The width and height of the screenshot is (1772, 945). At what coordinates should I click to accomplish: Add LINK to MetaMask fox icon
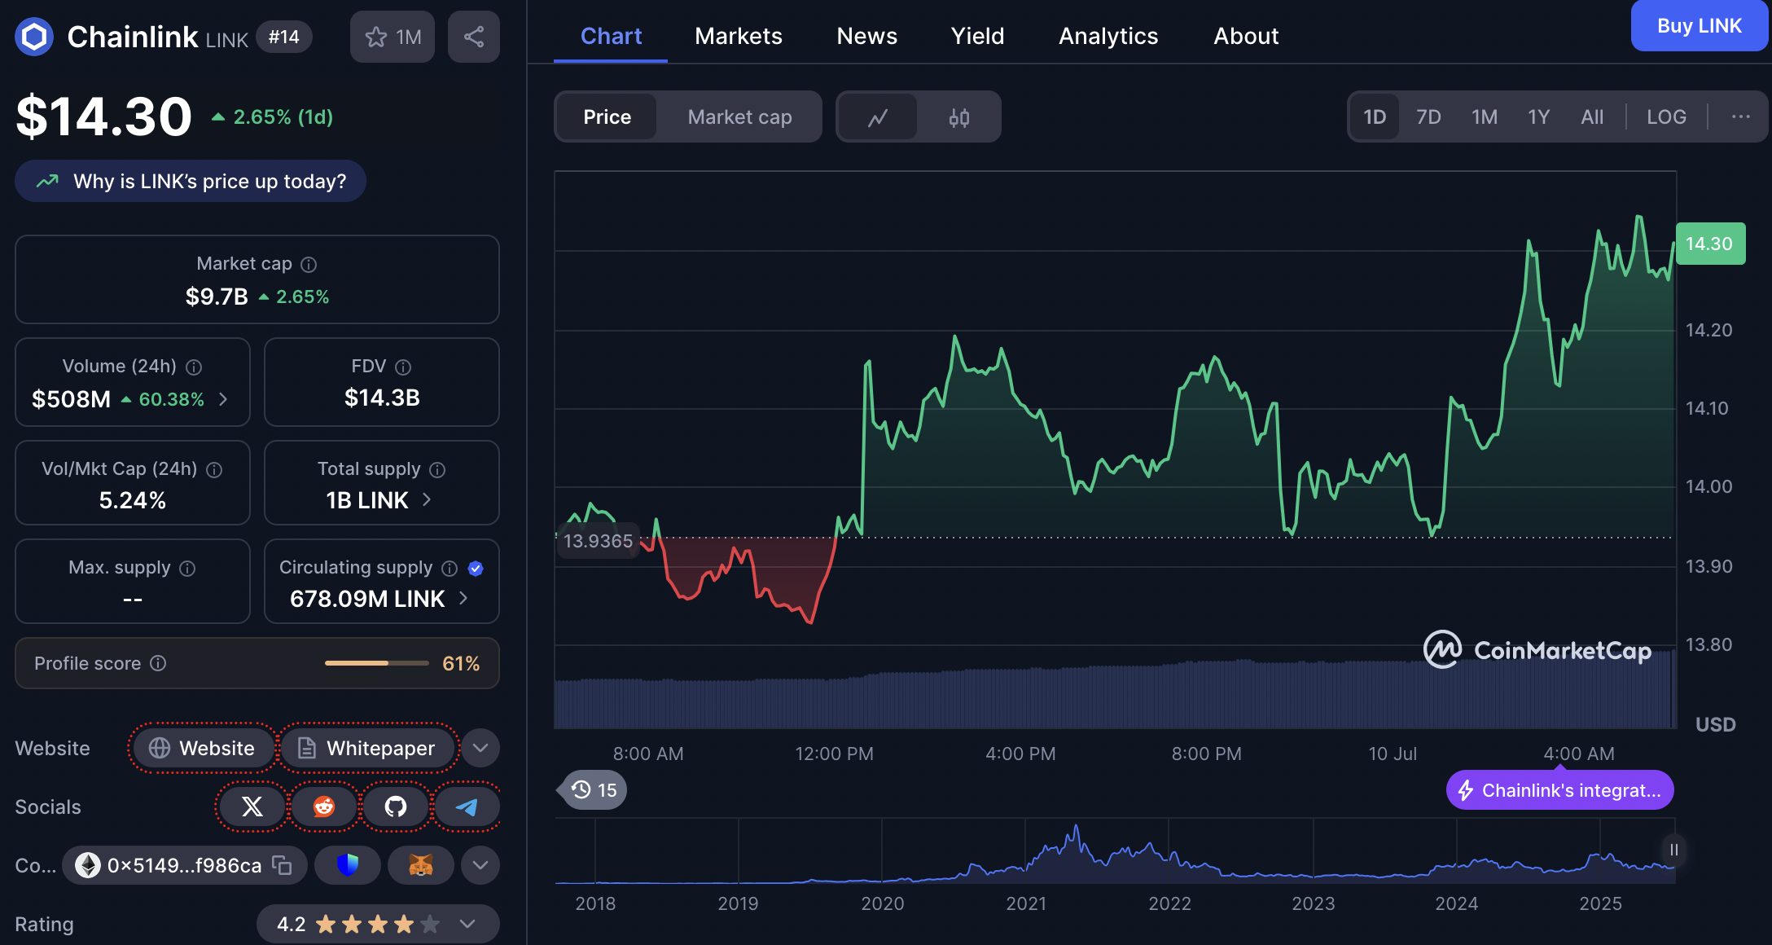420,865
